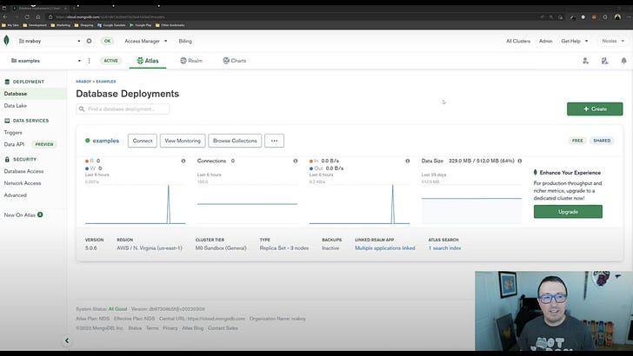Collapse sidebar with chevron arrow button
Image resolution: width=633 pixels, height=356 pixels.
67,340
